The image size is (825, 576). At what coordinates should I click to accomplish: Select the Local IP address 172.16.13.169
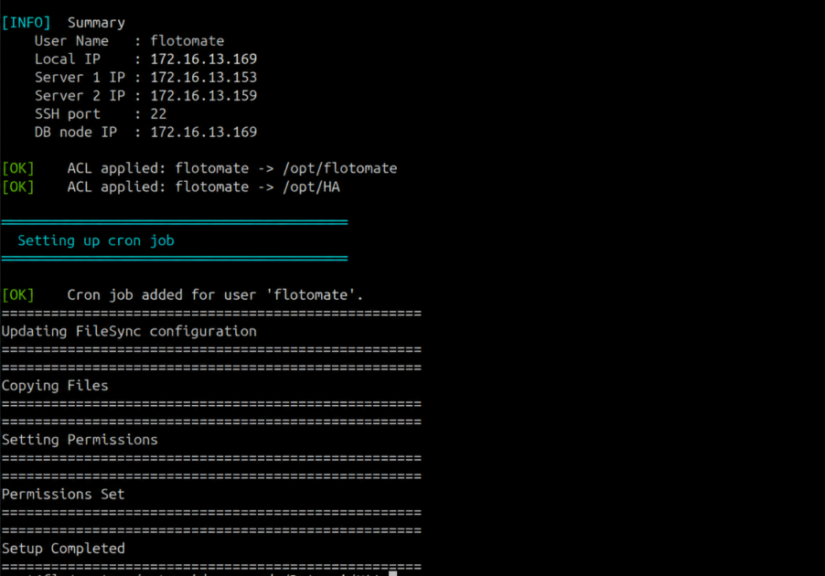pos(204,59)
